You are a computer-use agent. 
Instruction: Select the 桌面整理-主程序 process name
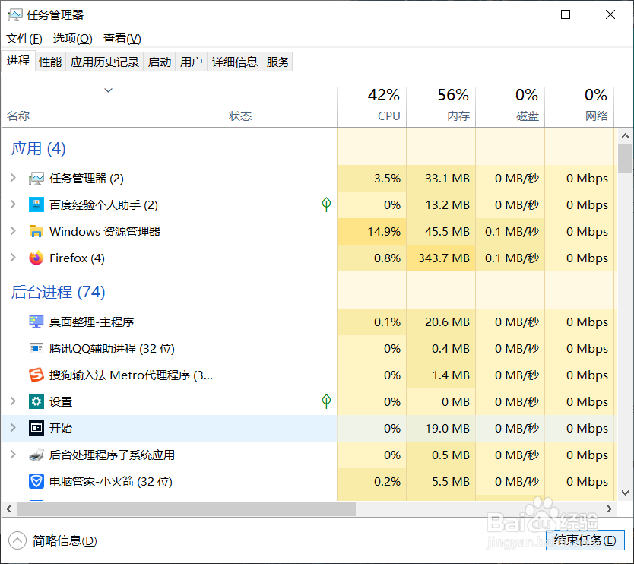click(91, 322)
